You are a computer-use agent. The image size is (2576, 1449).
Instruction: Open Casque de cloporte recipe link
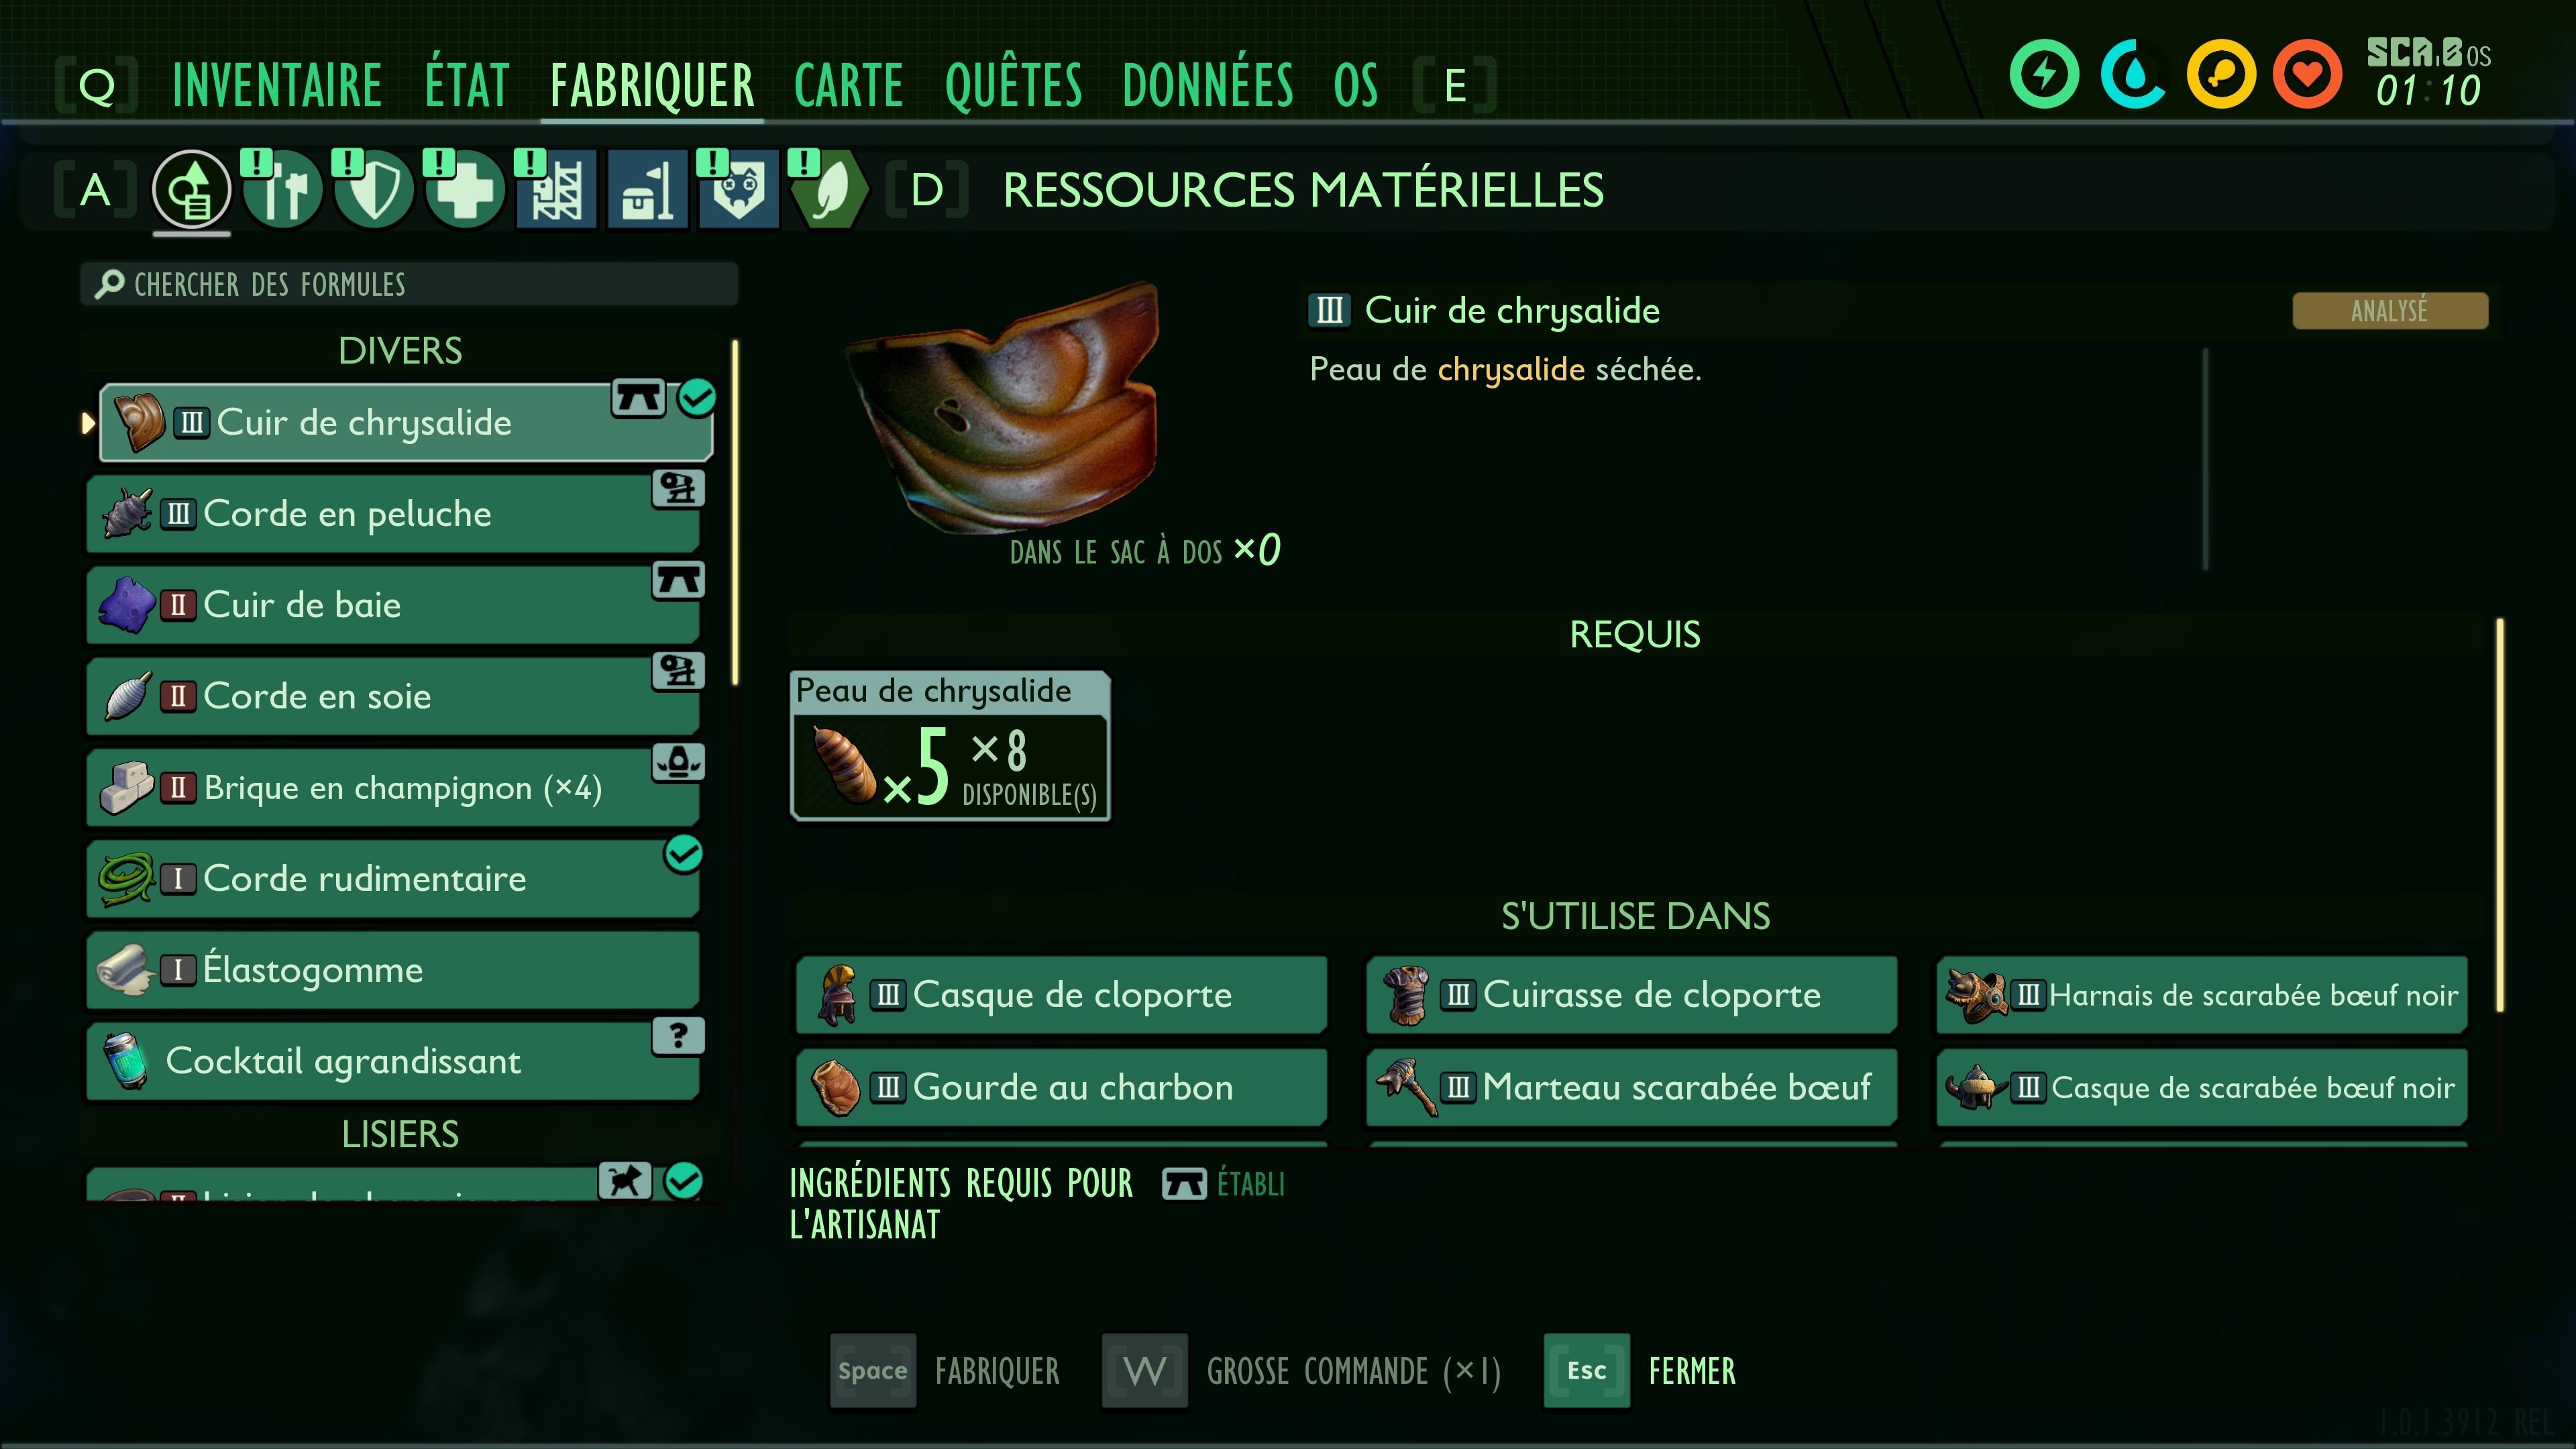coord(1061,995)
